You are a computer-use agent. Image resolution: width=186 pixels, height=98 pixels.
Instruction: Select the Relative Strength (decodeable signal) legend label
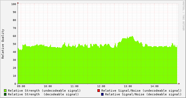pyautogui.click(x=43, y=94)
